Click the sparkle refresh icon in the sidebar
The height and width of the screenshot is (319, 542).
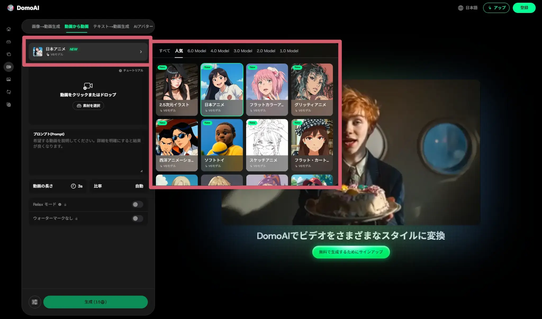9,92
